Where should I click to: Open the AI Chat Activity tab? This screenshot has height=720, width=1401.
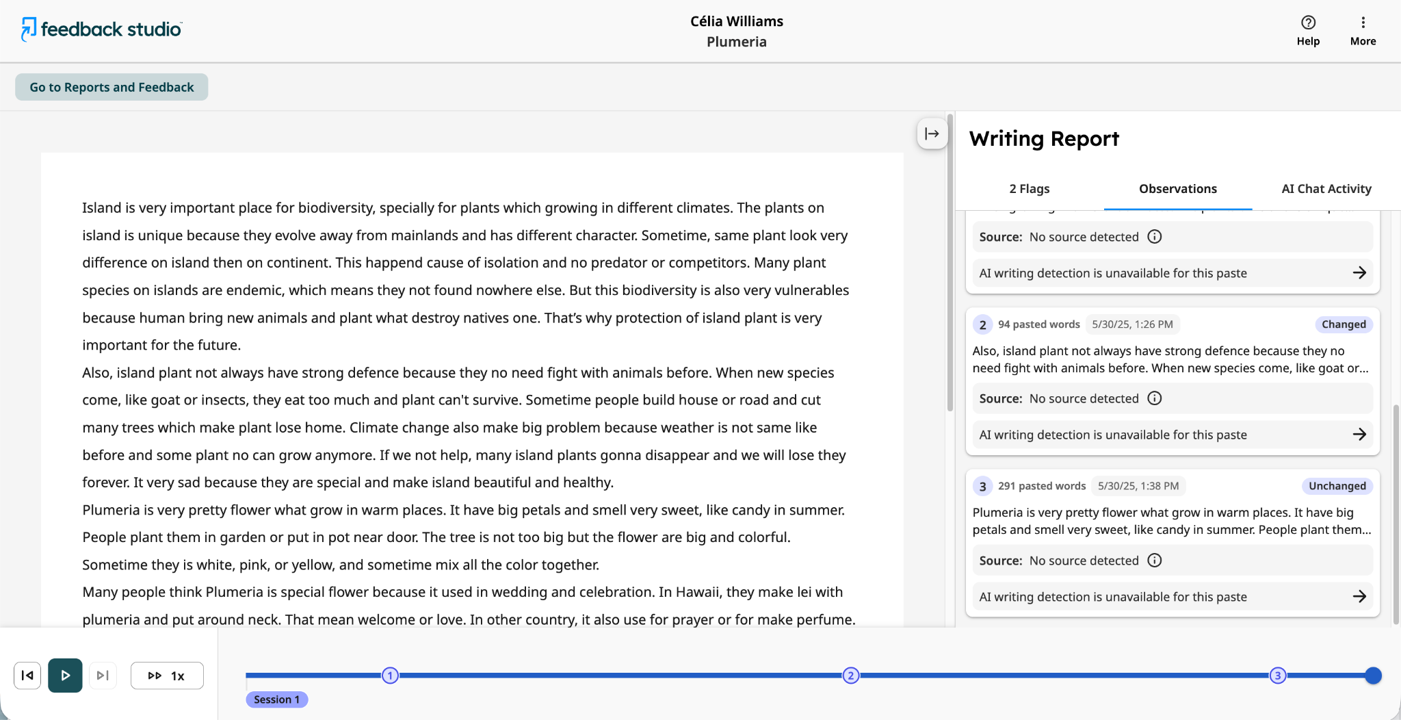tap(1326, 189)
